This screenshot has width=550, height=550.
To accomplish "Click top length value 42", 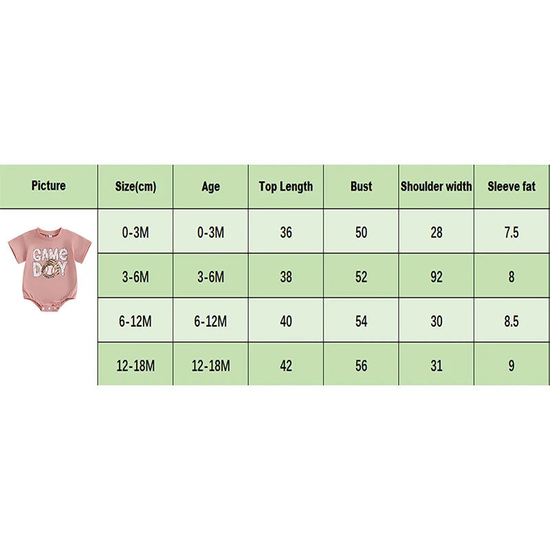I will coord(286,366).
